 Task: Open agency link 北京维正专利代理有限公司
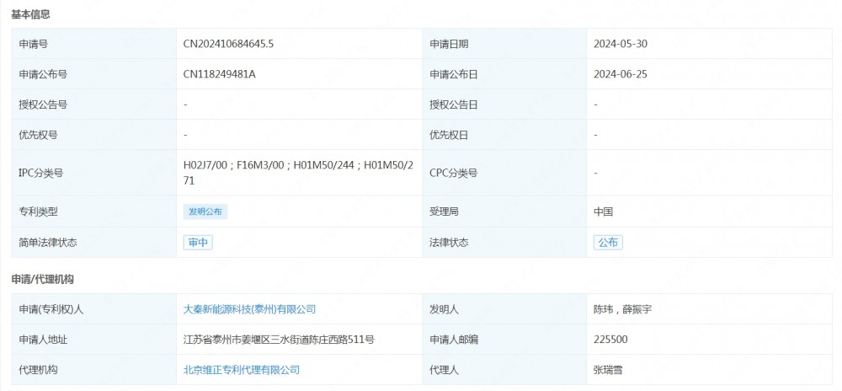pos(241,370)
